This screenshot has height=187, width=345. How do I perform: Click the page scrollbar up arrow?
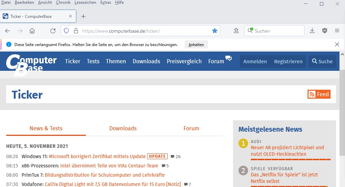(x=342, y=54)
